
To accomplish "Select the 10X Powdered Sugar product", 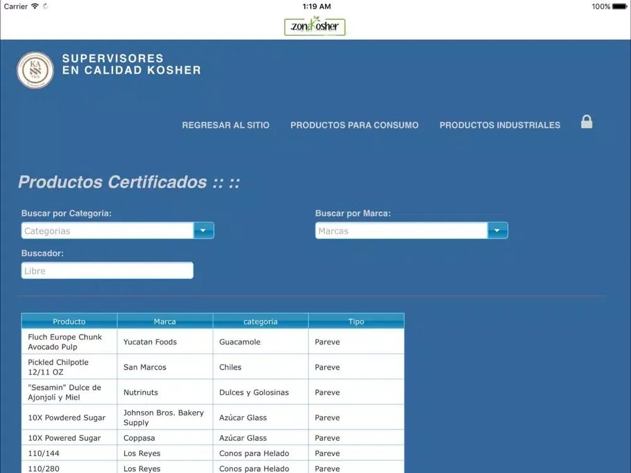I will pyautogui.click(x=69, y=418).
